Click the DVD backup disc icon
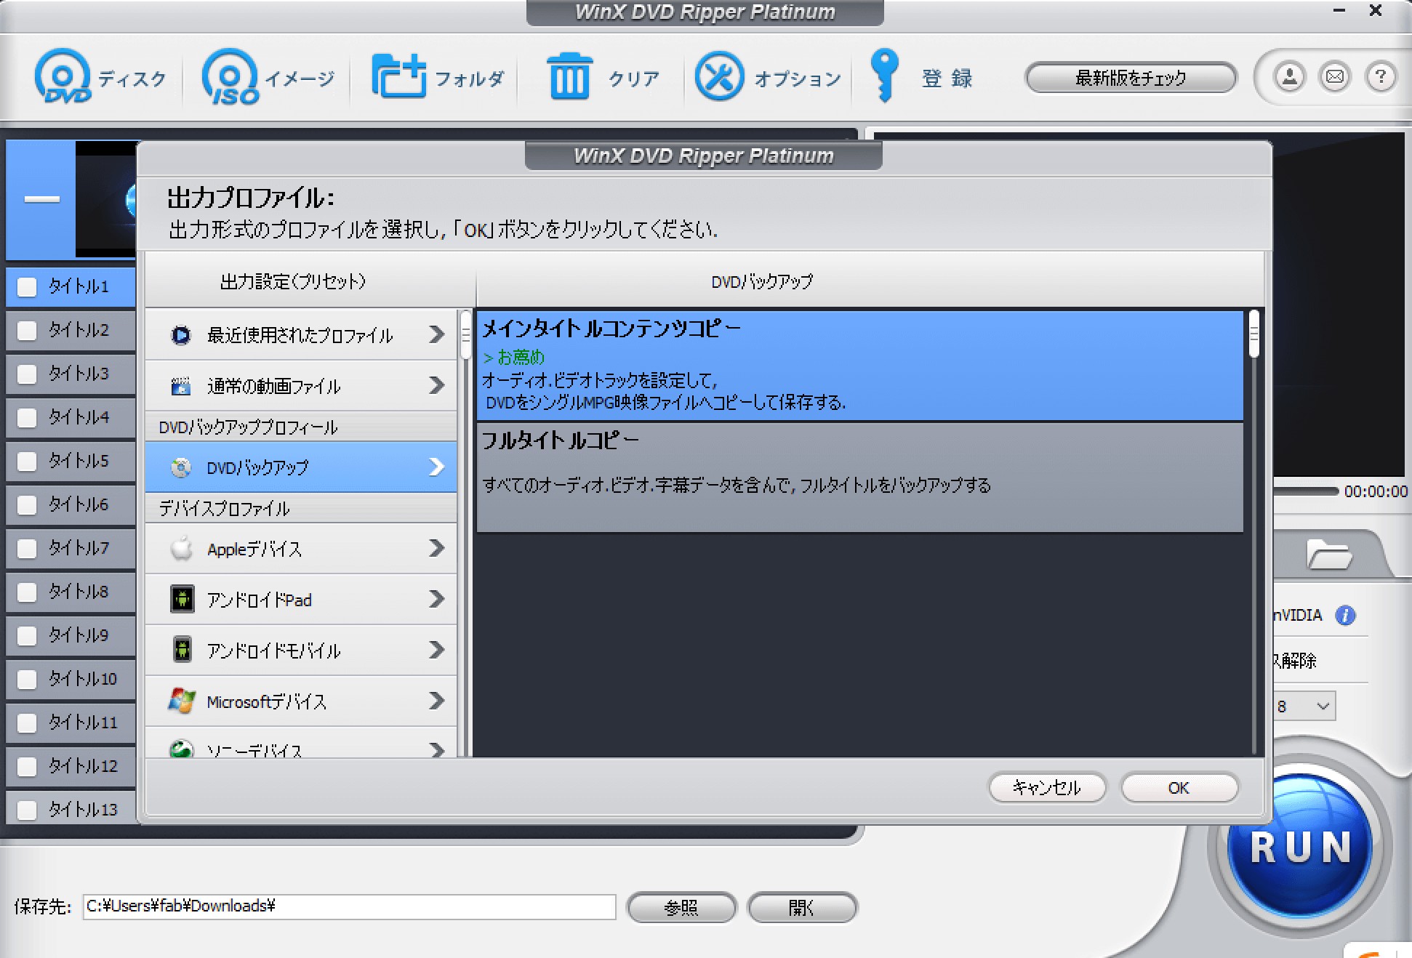Screen dimensions: 1412x958 (x=180, y=467)
